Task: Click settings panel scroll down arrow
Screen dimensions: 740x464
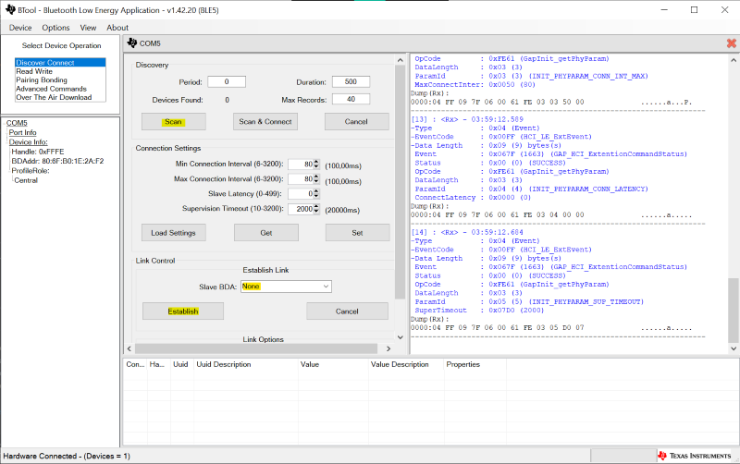Action: (401, 337)
